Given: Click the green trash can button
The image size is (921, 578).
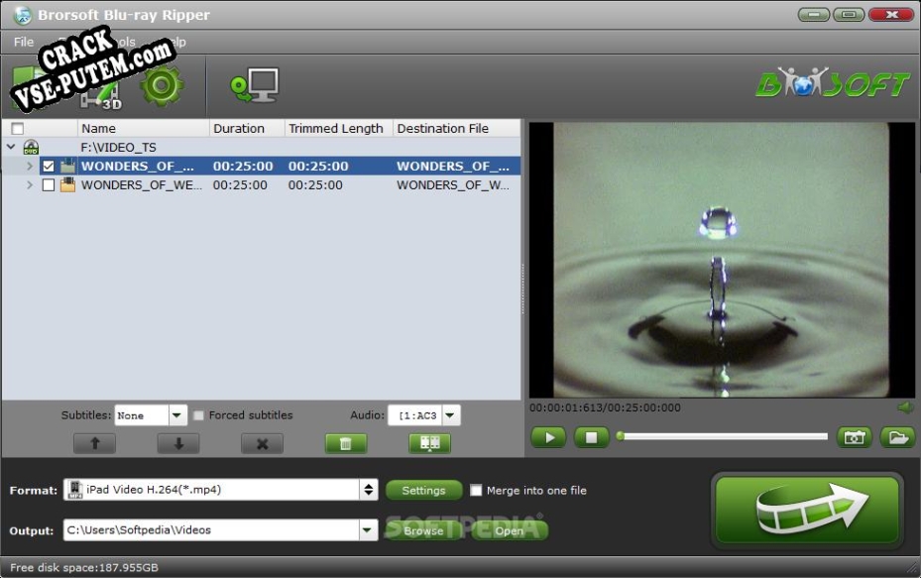Looking at the screenshot, I should pyautogui.click(x=346, y=443).
